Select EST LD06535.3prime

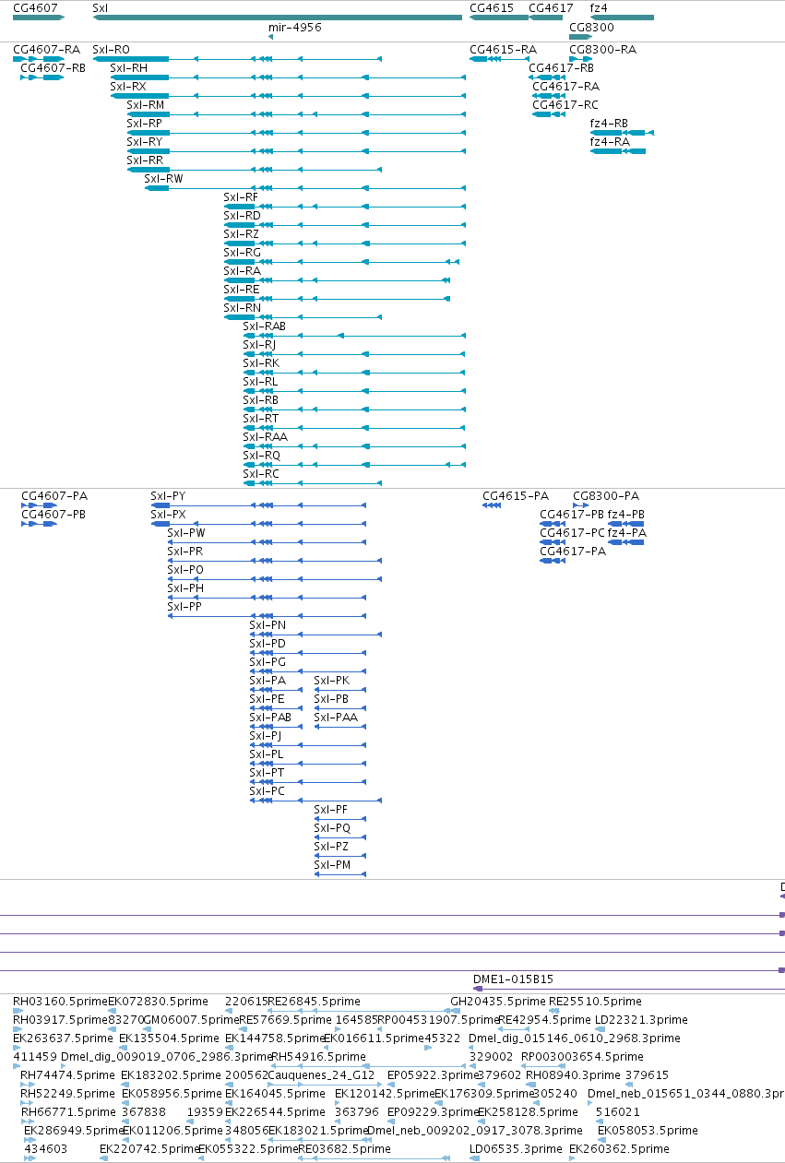tap(515, 1149)
